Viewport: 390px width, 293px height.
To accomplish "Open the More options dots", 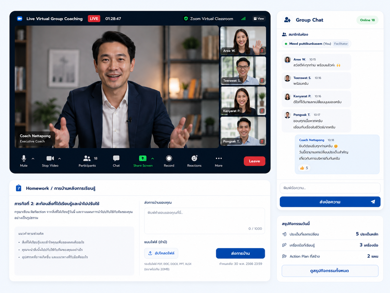I will (219, 158).
